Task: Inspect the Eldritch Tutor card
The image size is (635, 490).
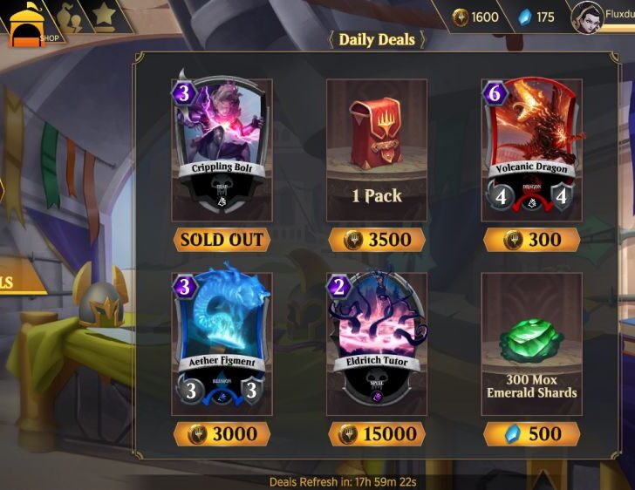Action: (x=377, y=340)
